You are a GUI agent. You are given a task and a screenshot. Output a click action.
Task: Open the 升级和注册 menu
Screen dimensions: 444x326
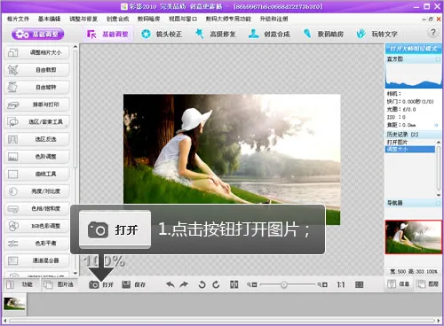pyautogui.click(x=274, y=19)
